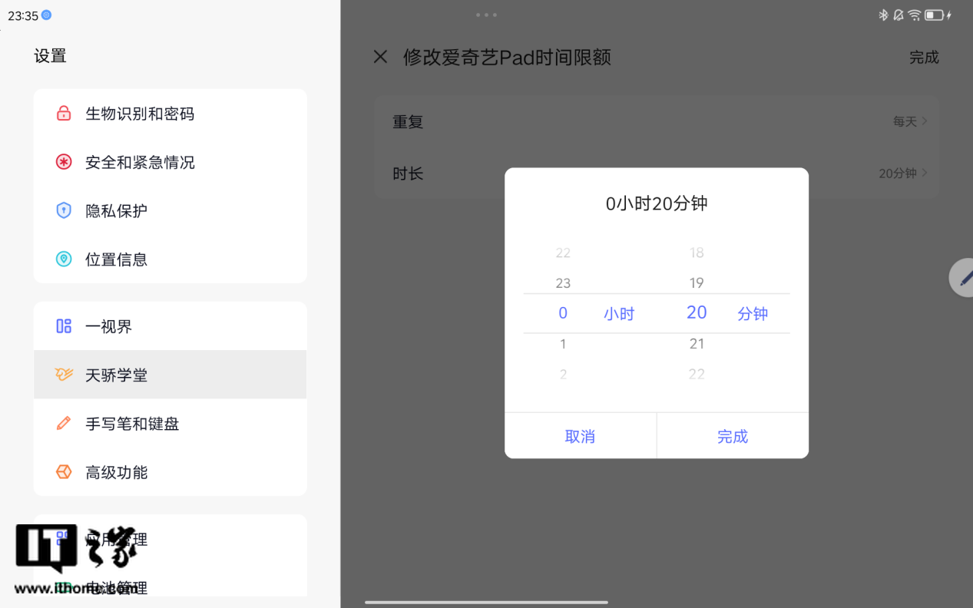Click the pencil icon for stylus and keyboard
The image size is (973, 608).
click(64, 423)
